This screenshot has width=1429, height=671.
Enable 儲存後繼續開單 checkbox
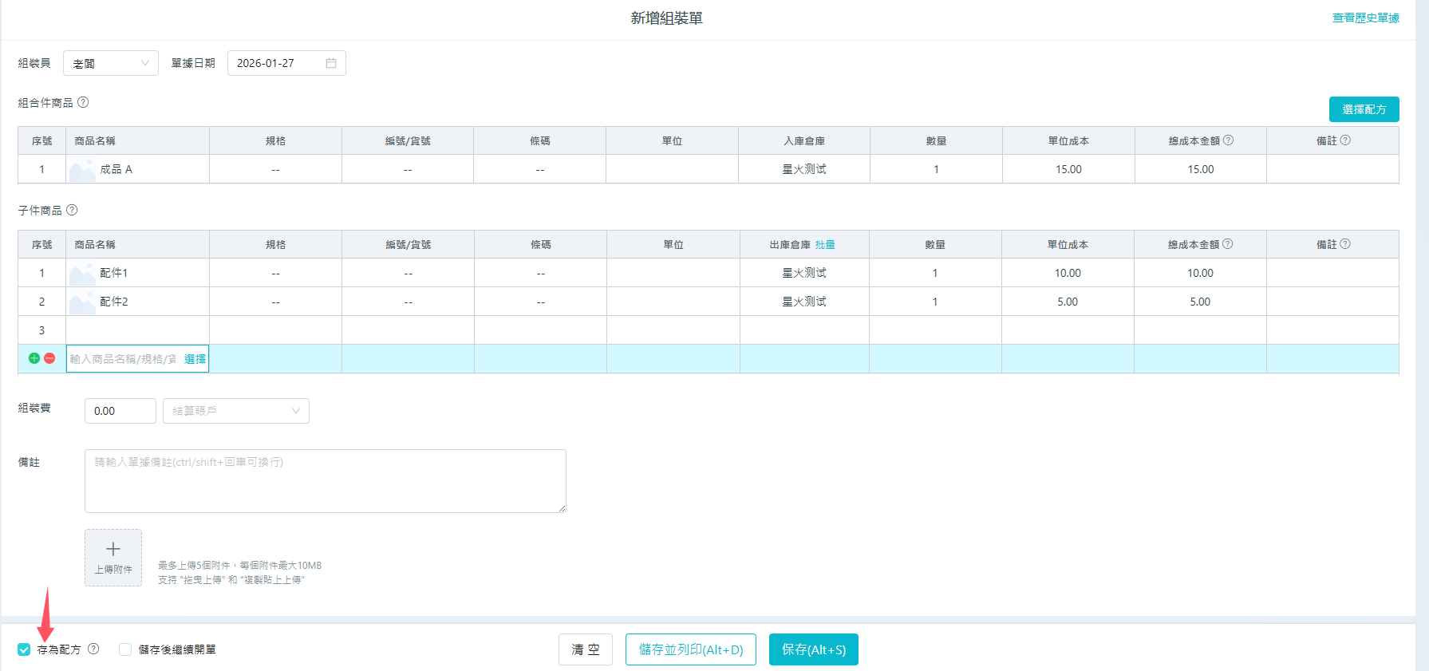(x=125, y=649)
